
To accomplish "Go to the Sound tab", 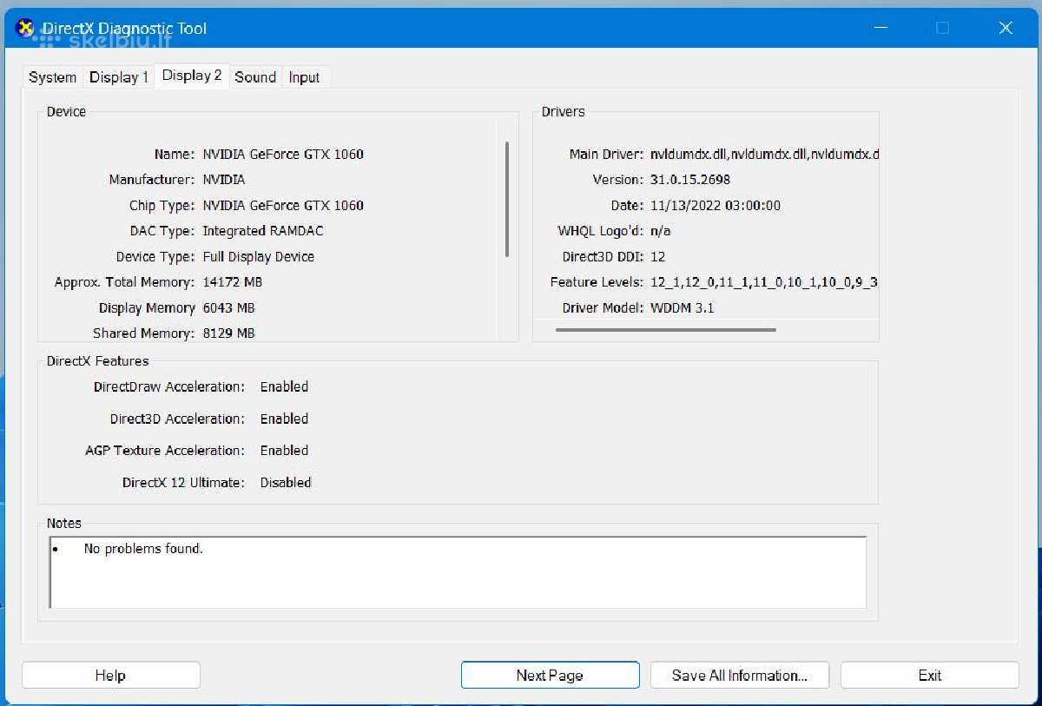I will (255, 77).
